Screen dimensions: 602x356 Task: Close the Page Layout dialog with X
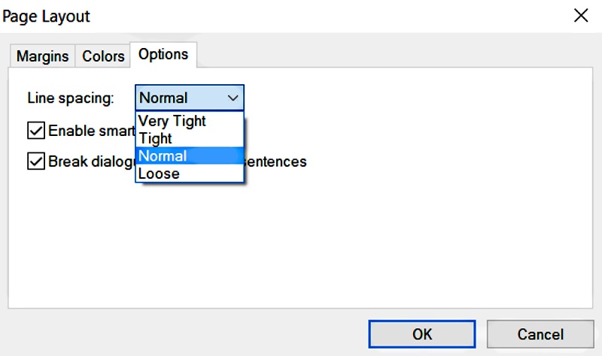[580, 16]
